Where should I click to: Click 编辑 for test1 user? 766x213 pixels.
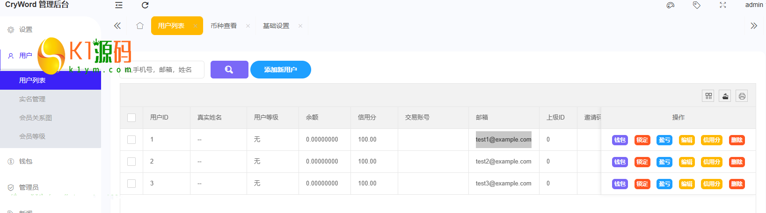coord(687,140)
